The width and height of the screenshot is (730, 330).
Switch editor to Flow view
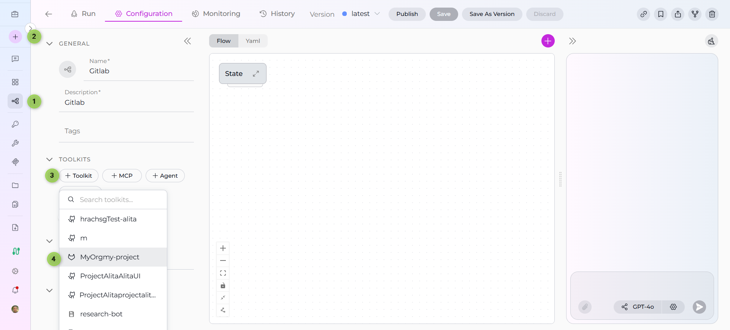click(x=224, y=41)
